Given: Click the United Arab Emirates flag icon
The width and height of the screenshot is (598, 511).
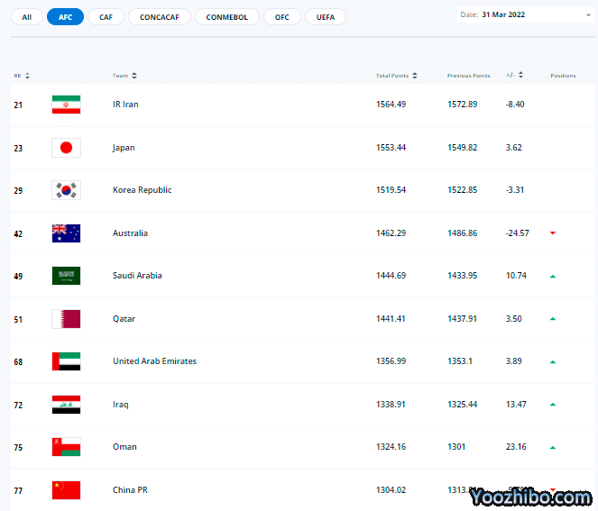Looking at the screenshot, I should 66,361.
